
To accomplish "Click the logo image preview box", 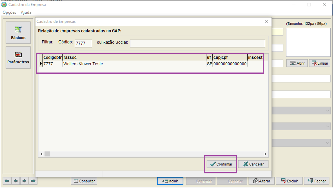I will [308, 42].
